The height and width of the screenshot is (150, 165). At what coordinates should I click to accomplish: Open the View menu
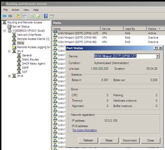pyautogui.click(x=26, y=10)
